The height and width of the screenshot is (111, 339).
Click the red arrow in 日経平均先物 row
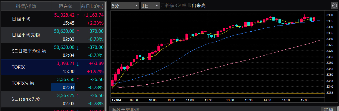tap(78, 31)
